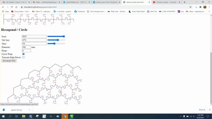Click the Tab Size input field
Screen dimensions: 212x119
(34, 40)
